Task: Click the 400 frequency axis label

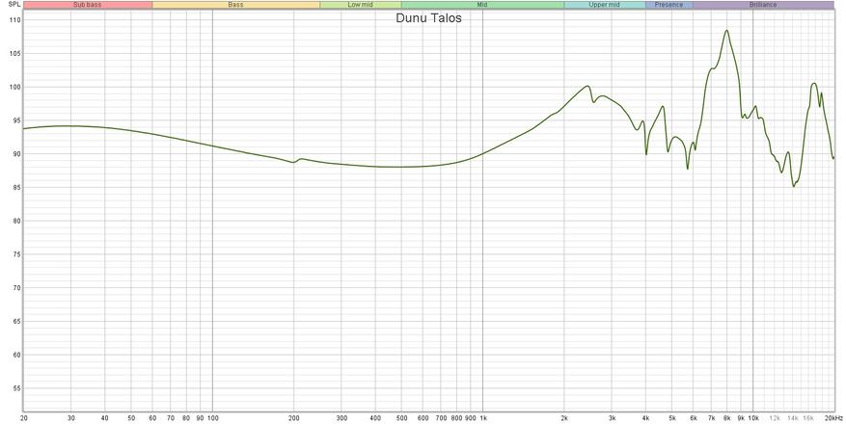Action: 375,418
